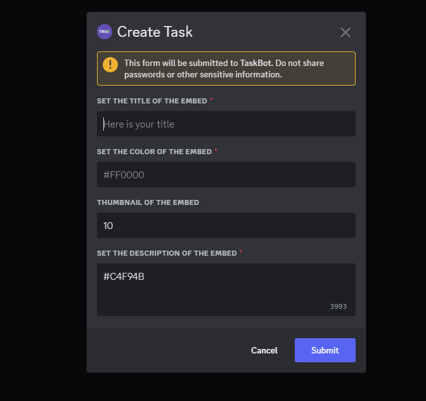Click the red asterisk beside title label
The width and height of the screenshot is (426, 401).
pos(211,100)
